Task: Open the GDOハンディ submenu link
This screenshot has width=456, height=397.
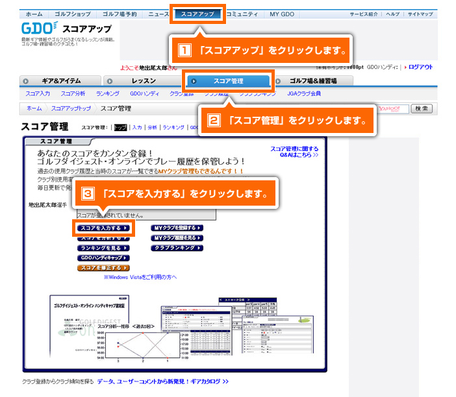Action: (x=145, y=93)
